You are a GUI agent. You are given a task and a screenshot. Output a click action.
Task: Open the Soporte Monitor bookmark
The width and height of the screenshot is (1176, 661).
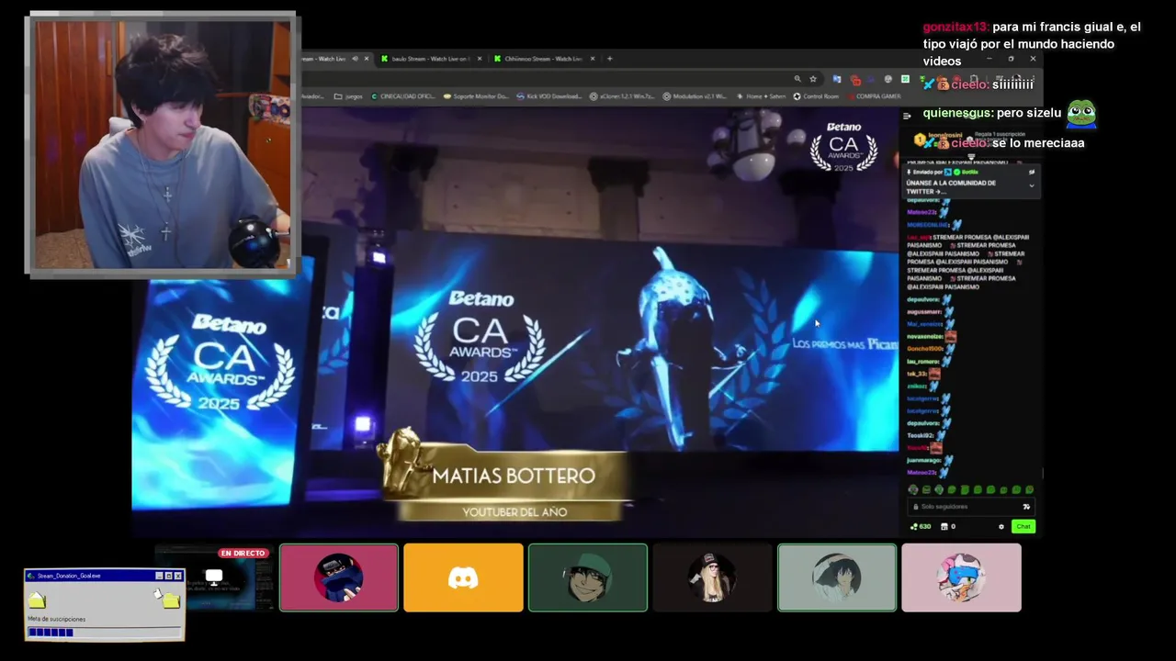pos(476,96)
